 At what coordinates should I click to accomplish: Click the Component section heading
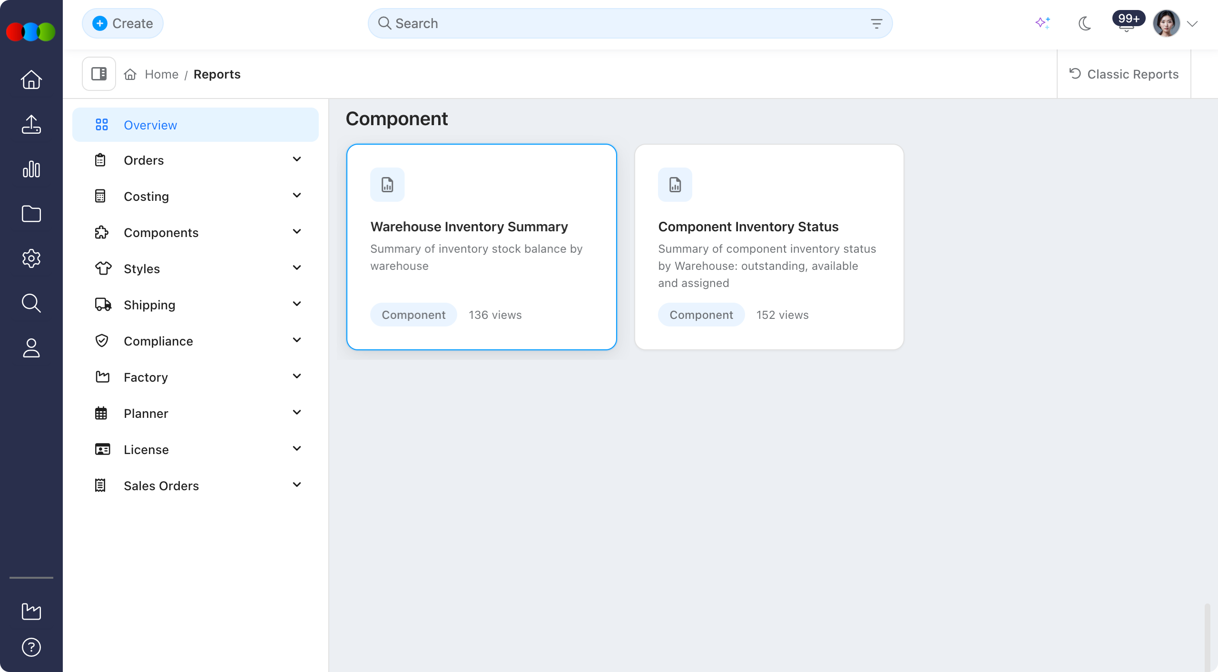click(x=397, y=119)
